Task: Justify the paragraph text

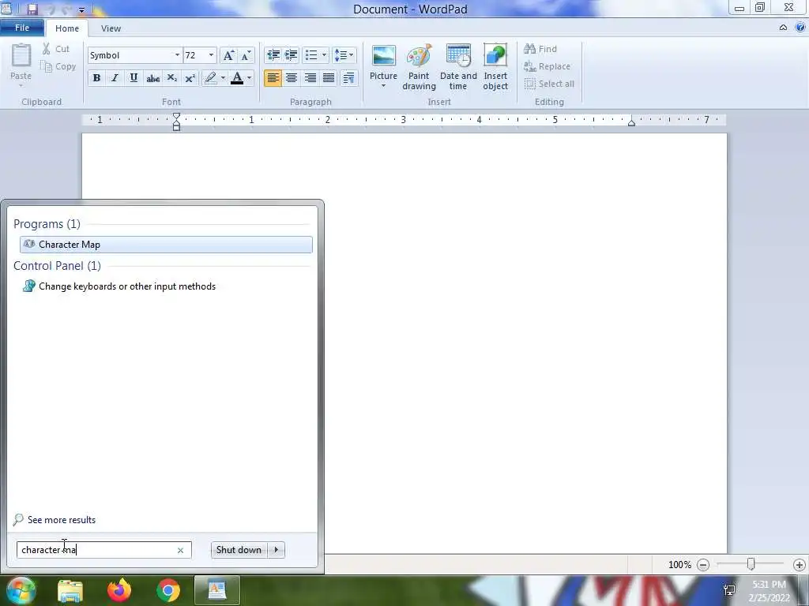Action: coord(329,78)
